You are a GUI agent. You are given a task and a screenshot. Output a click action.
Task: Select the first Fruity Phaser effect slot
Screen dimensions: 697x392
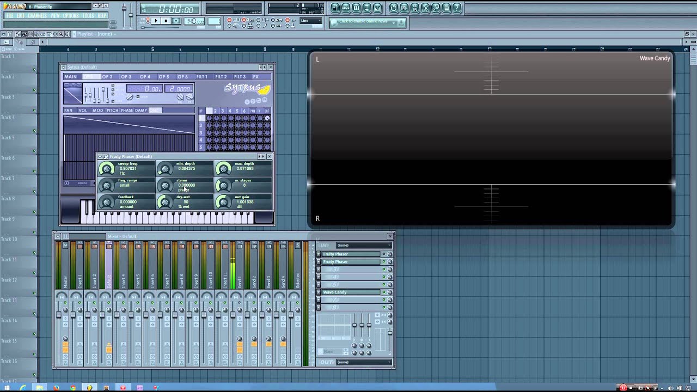[351, 254]
